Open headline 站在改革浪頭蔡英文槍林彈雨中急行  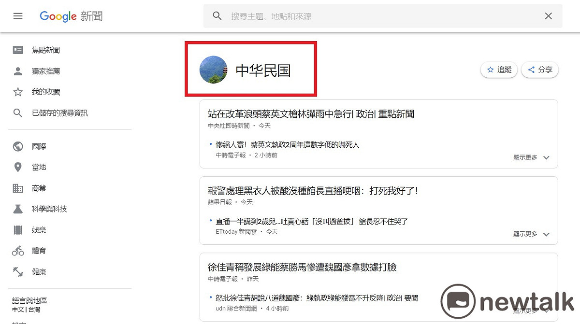point(311,114)
